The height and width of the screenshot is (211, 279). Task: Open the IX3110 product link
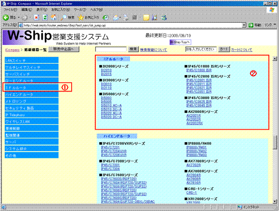coord(106,88)
